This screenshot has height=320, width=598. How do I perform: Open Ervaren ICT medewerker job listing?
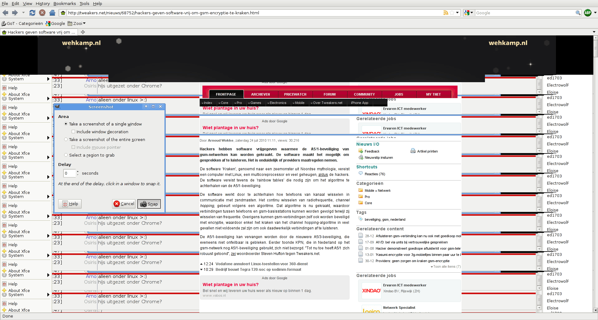(x=405, y=285)
